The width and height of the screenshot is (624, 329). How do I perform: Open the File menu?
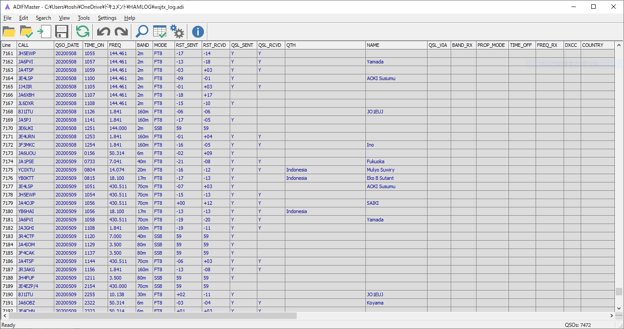pyautogui.click(x=7, y=18)
